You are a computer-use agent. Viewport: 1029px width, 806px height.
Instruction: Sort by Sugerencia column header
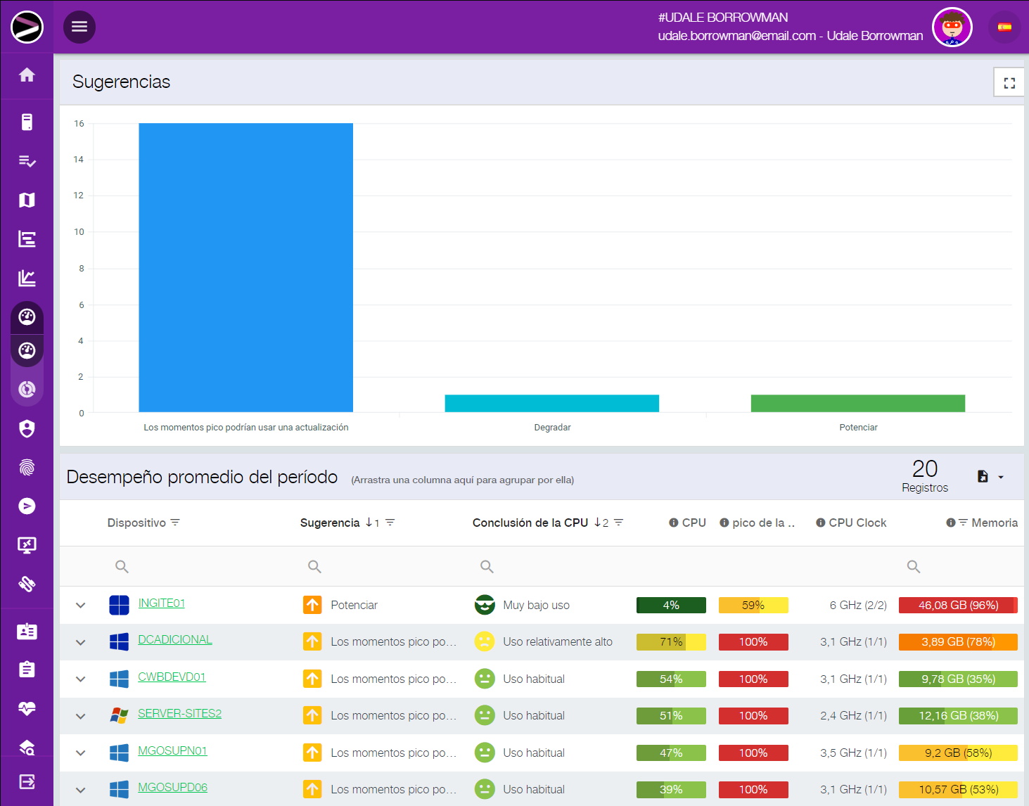330,523
